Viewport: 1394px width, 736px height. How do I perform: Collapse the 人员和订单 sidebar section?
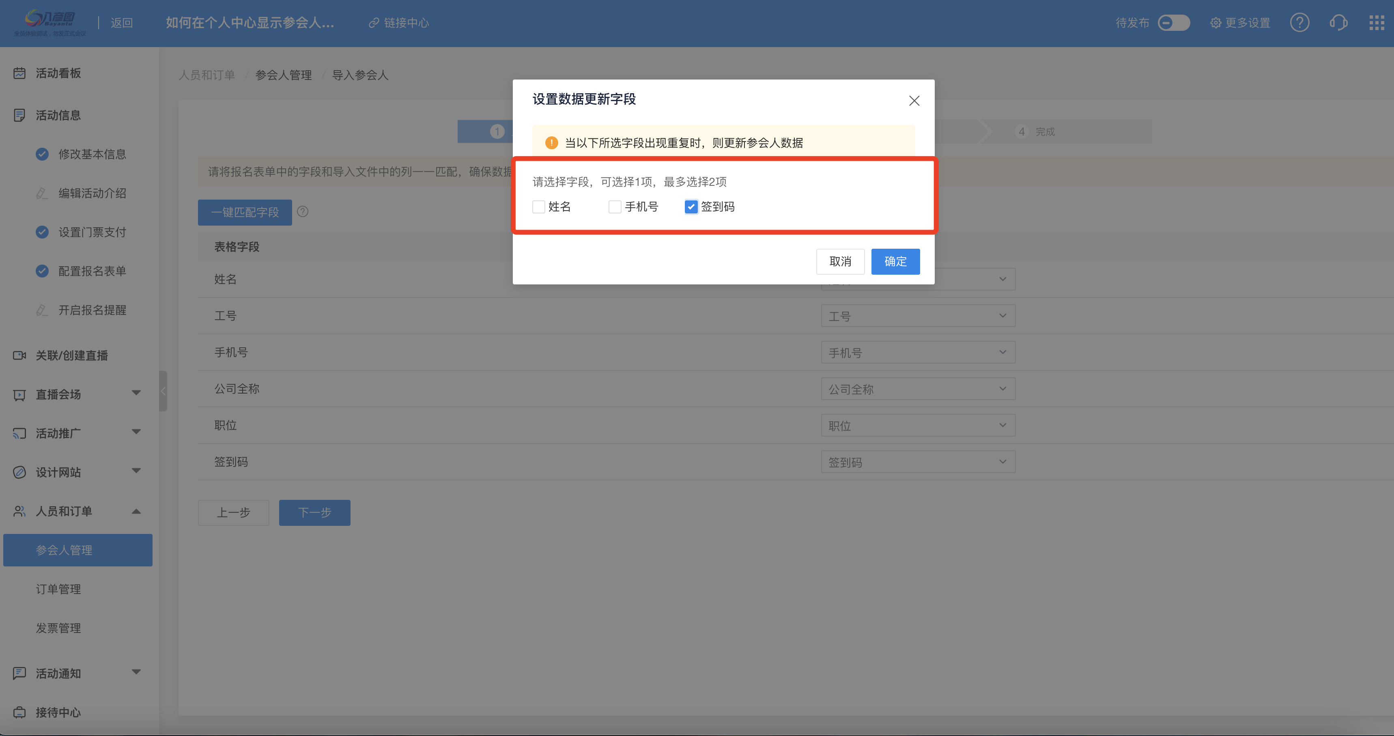[x=136, y=511]
